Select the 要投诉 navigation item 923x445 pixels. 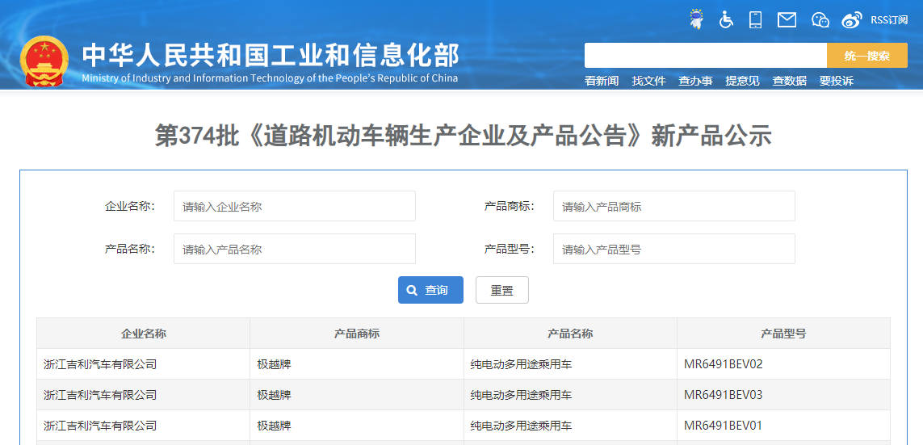(x=836, y=81)
